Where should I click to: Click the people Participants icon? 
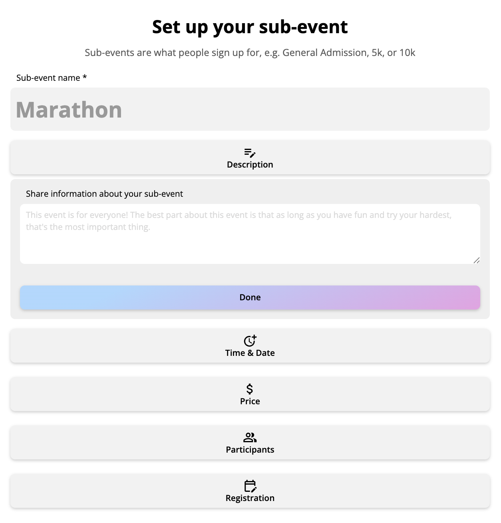250,437
